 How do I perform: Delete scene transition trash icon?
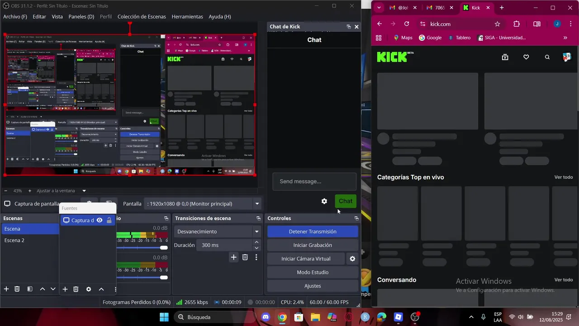pos(245,257)
